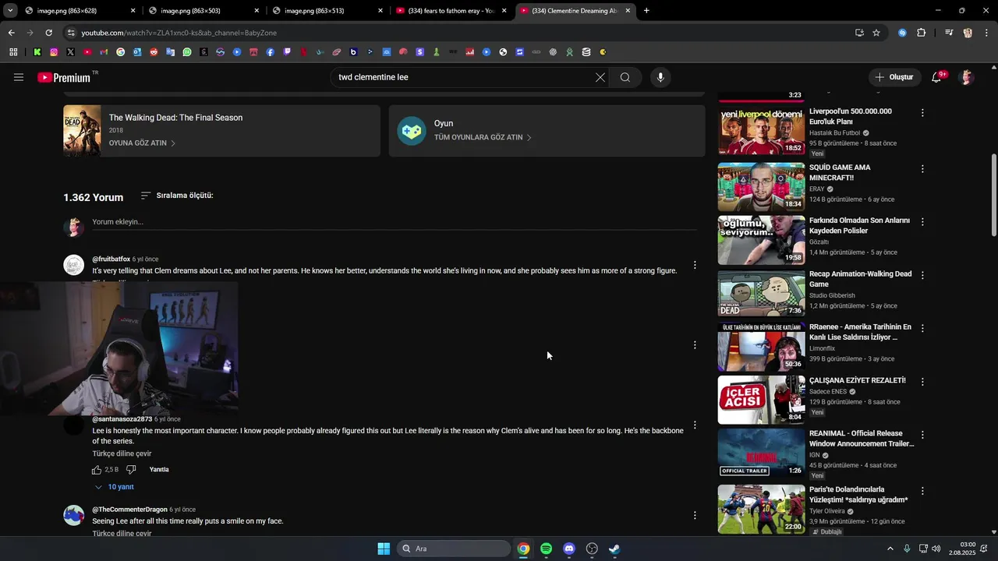Open the Instagram bookmark
Viewport: 998px width, 561px height.
(x=54, y=52)
